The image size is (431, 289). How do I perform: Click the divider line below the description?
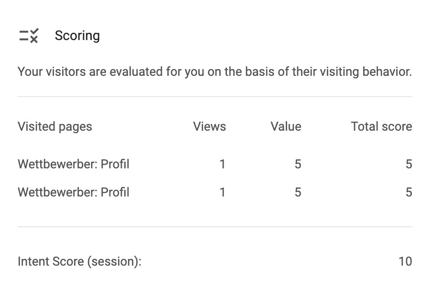215,97
